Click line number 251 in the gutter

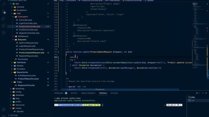point(56,52)
